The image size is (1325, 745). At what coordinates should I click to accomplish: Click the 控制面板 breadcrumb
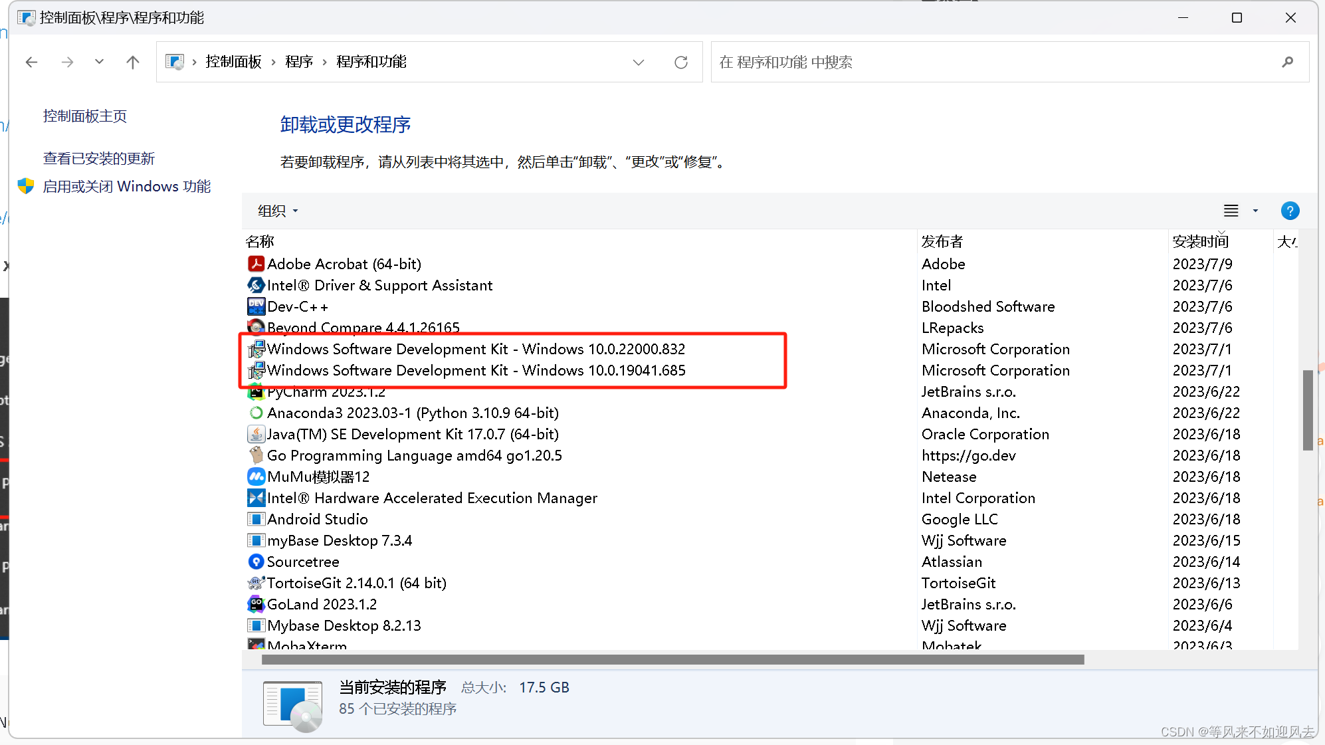(x=233, y=62)
